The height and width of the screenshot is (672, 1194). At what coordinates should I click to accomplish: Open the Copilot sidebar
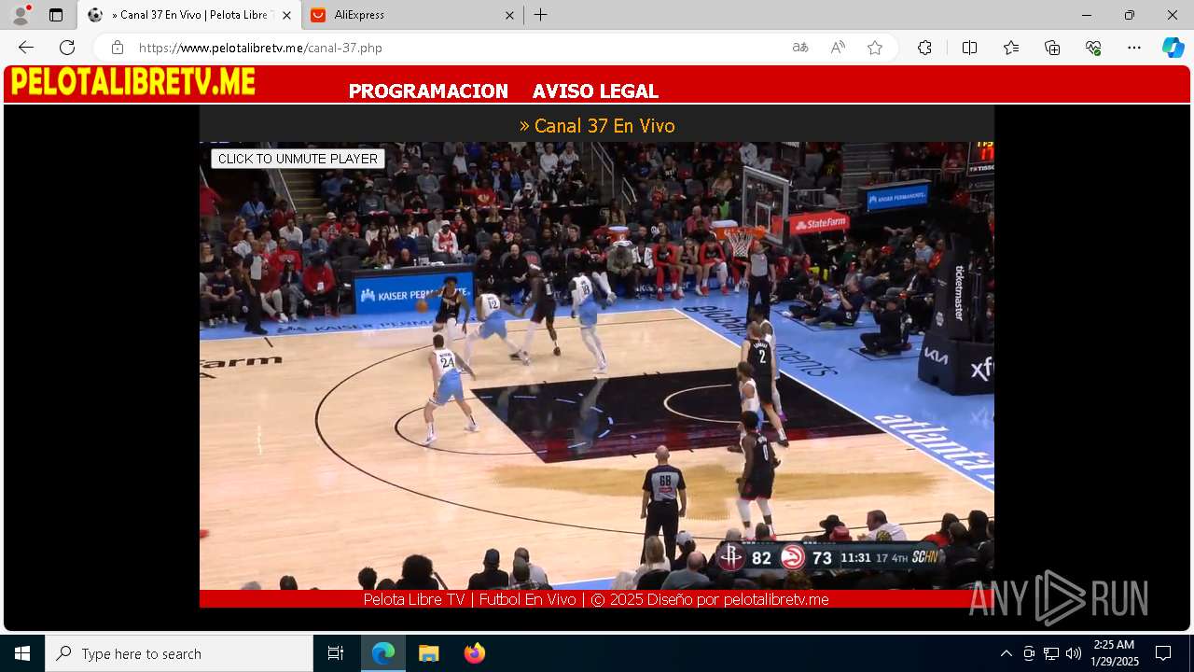pos(1173,48)
